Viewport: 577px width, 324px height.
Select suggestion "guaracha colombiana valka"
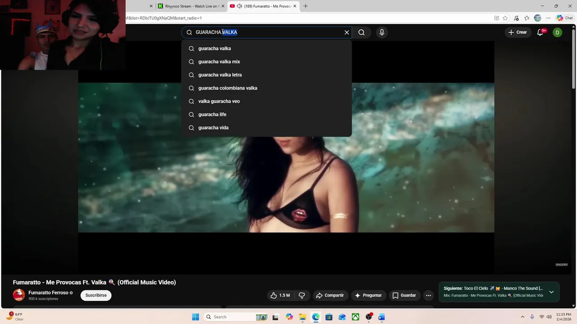266,88
